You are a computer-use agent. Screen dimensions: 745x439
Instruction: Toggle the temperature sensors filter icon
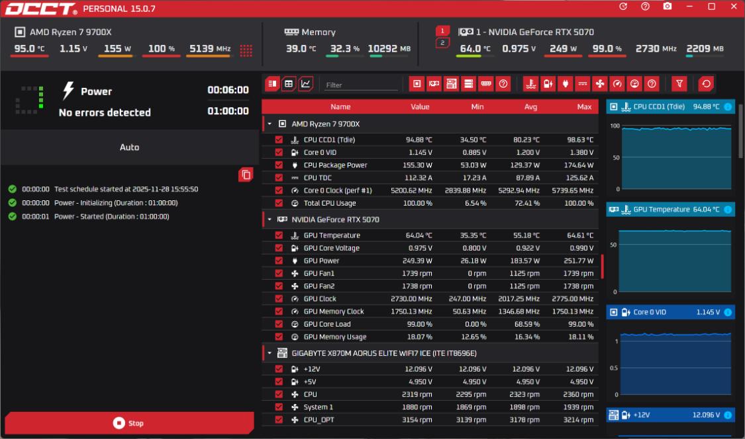(530, 84)
